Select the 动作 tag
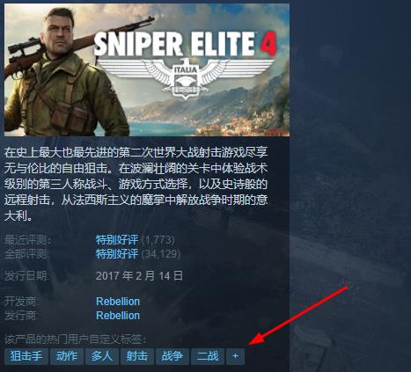 [x=67, y=356]
